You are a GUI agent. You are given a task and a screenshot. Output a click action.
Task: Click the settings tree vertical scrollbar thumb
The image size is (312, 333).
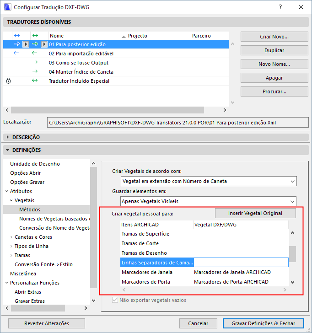pos(93,227)
